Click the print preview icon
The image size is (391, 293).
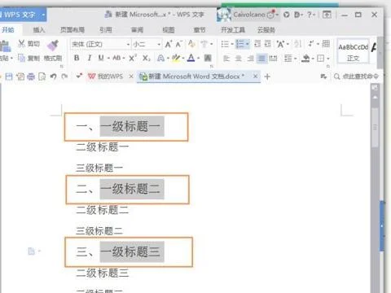click(42, 77)
